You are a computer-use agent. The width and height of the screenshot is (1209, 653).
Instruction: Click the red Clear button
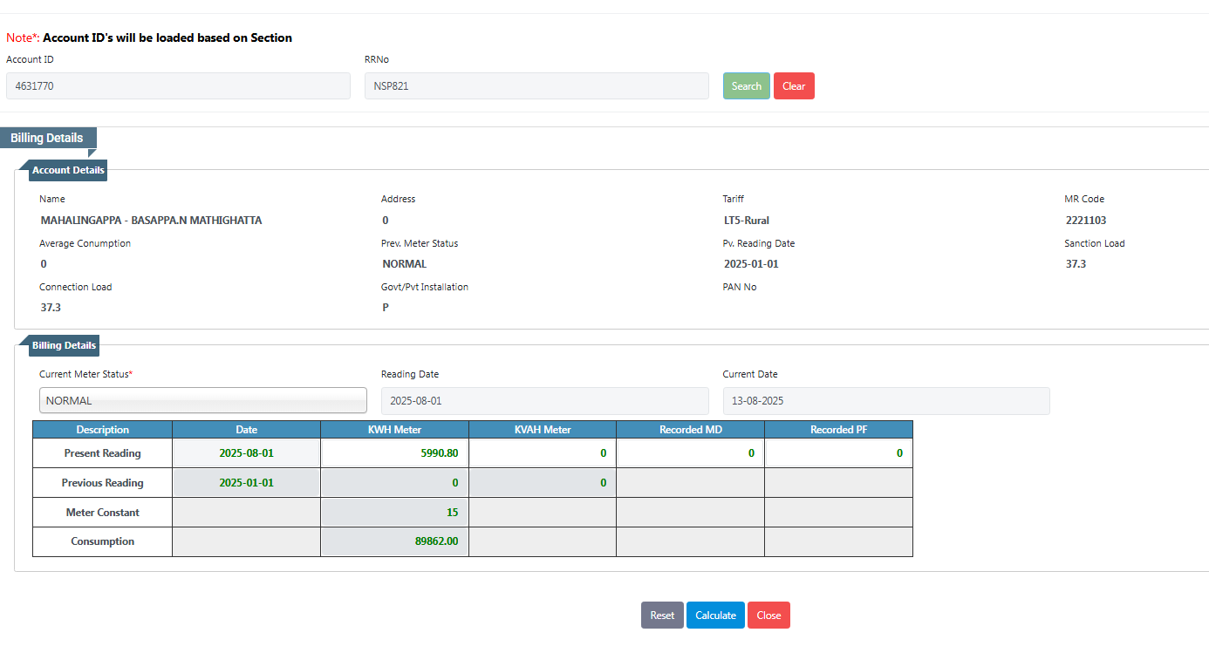(794, 86)
